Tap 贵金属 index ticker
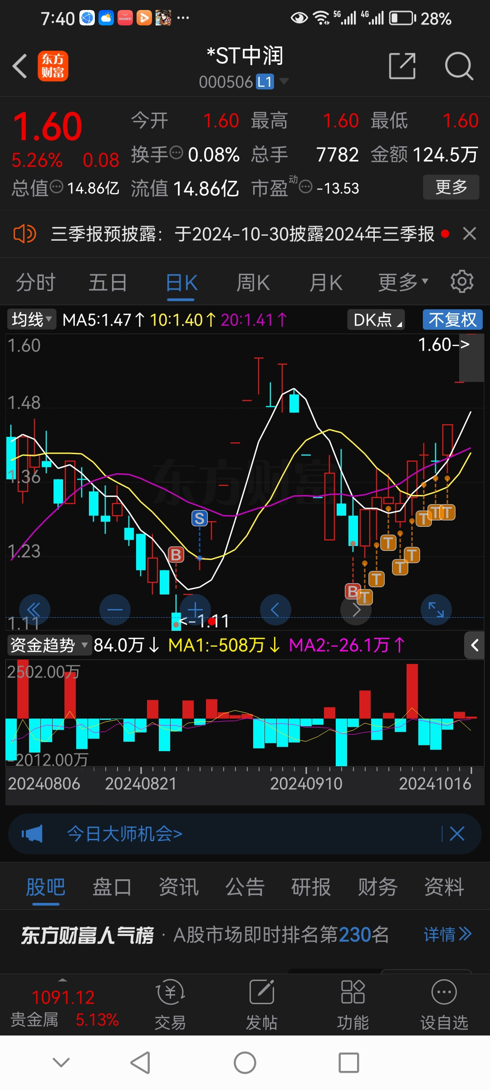The height and width of the screenshot is (1090, 490). (x=64, y=1008)
